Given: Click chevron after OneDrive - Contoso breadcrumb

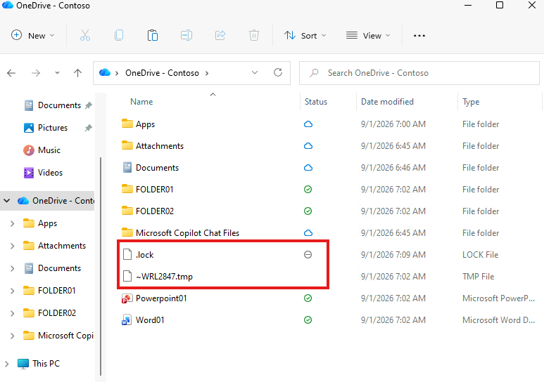Looking at the screenshot, I should point(207,73).
